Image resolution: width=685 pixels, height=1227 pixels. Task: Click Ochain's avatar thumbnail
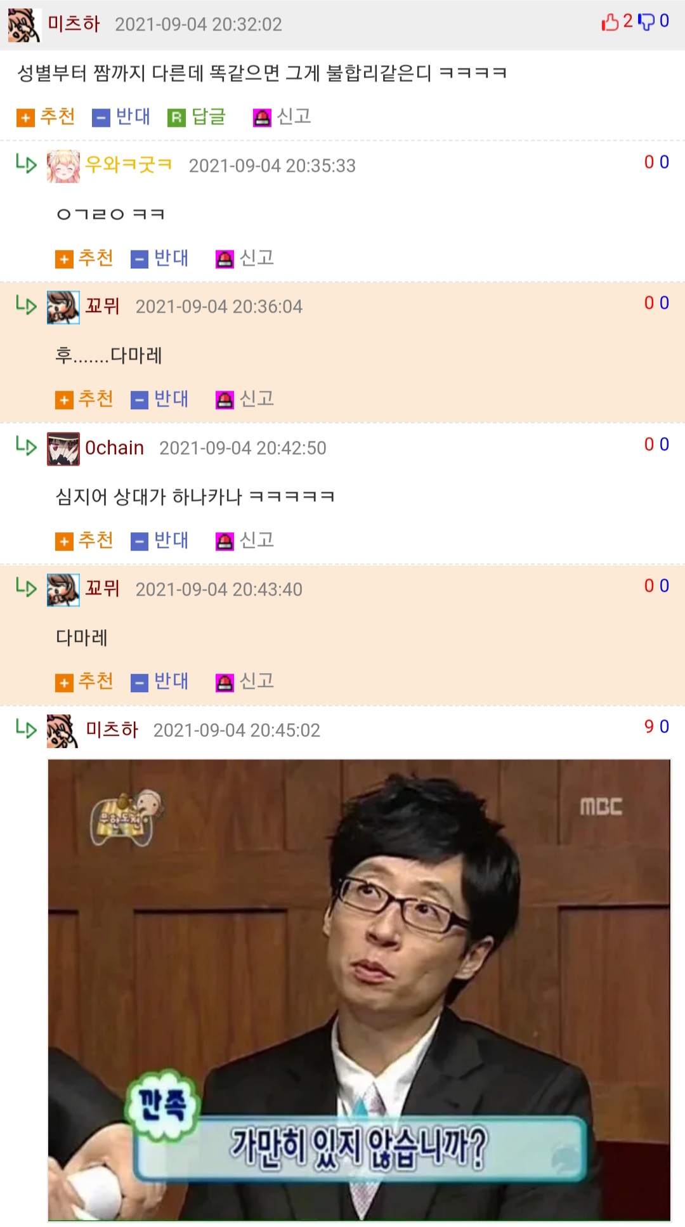[63, 449]
